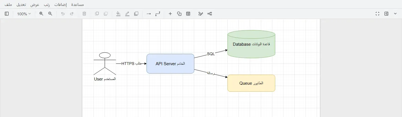Image resolution: width=402 pixels, height=117 pixels.
Task: Select the freehand drawing tool
Action: [x=201, y=14]
